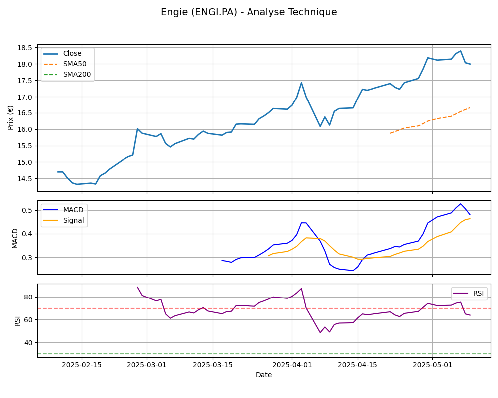This screenshot has width=498, height=398.
Task: Click the 15.5 price tick label
Action: pos(25,146)
